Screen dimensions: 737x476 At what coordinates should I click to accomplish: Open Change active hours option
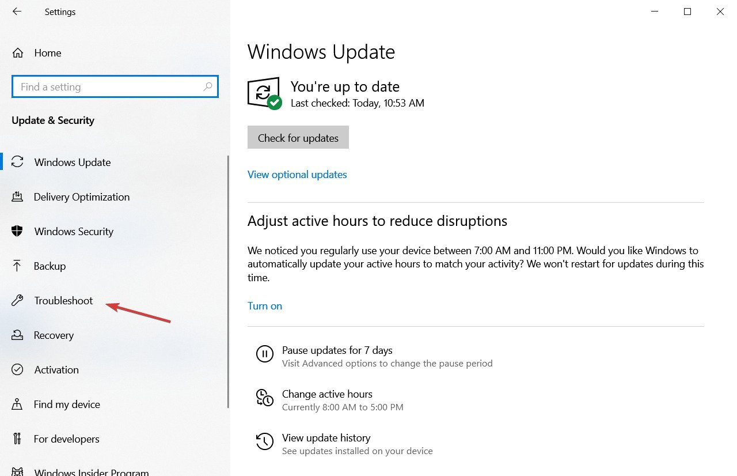327,394
